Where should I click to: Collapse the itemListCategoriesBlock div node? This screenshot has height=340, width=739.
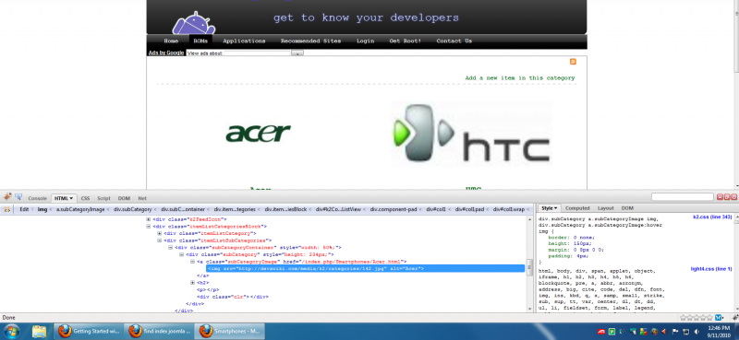tap(149, 226)
